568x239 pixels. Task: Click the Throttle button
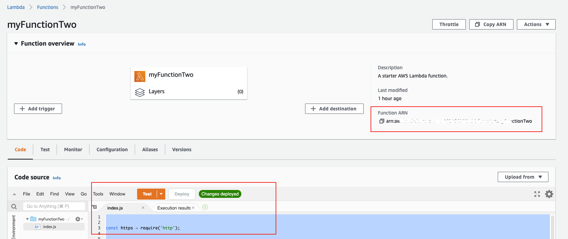click(449, 24)
